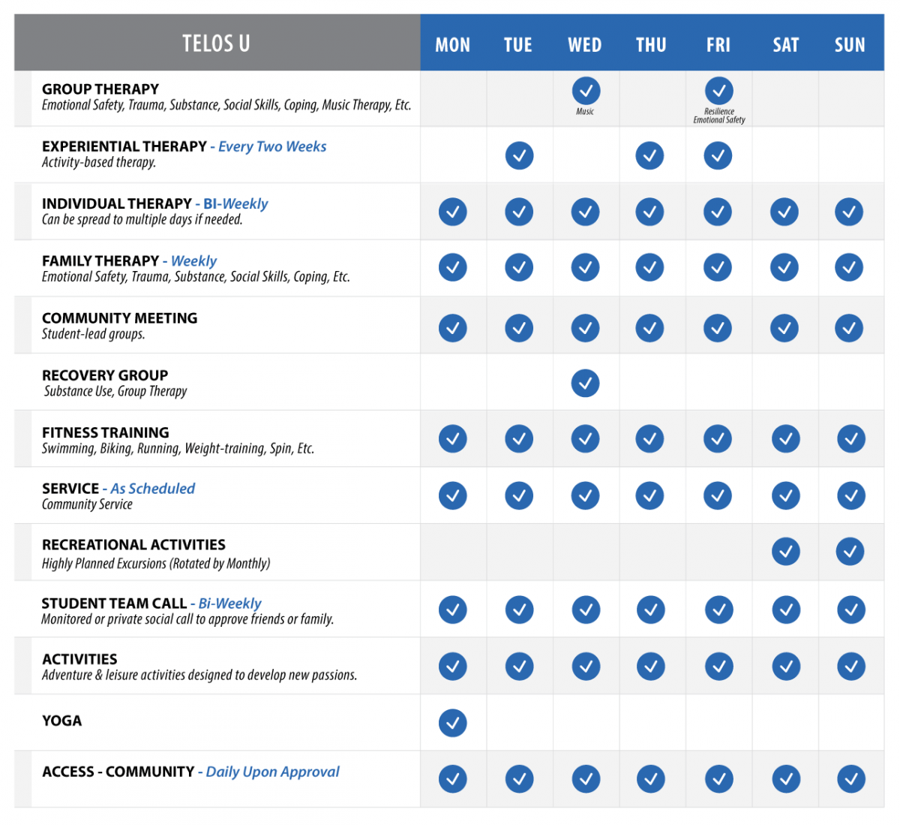
Task: Click the 'Daily Upon Approval' blue text
Action: 272,772
